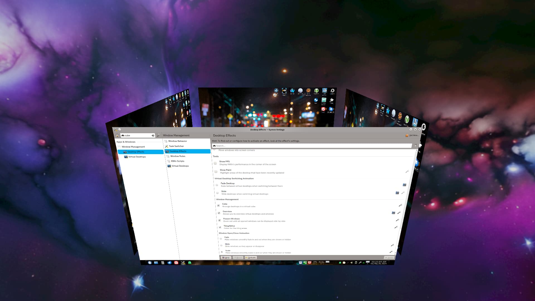This screenshot has height=301, width=535.
Task: Select the Fade Desktop radio button
Action: tap(217, 185)
